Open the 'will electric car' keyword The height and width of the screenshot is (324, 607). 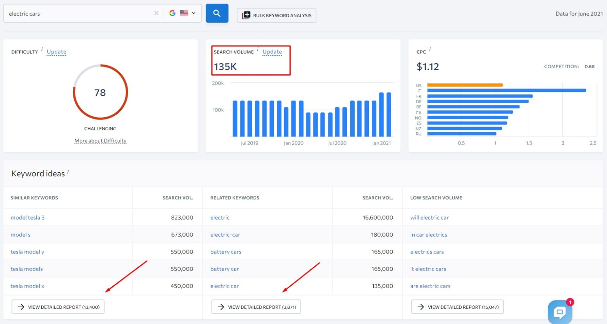[429, 218]
